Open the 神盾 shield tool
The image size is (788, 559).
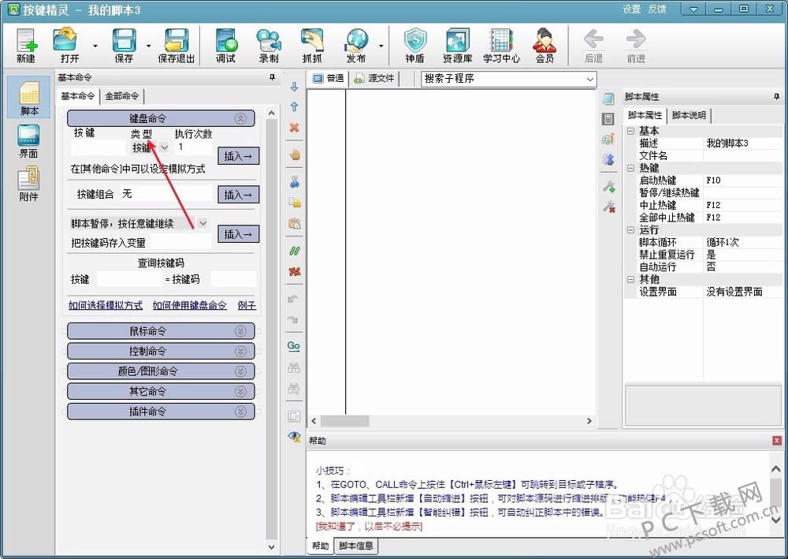(x=414, y=44)
